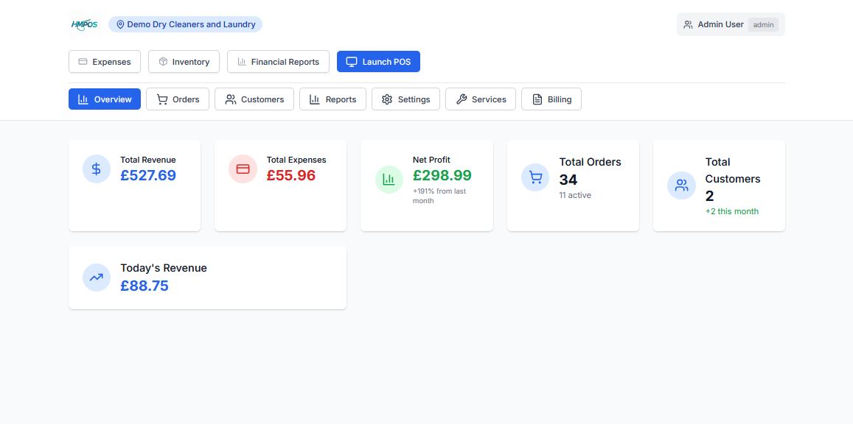Click the Total Expenses label
The height and width of the screenshot is (424, 853).
tap(296, 160)
